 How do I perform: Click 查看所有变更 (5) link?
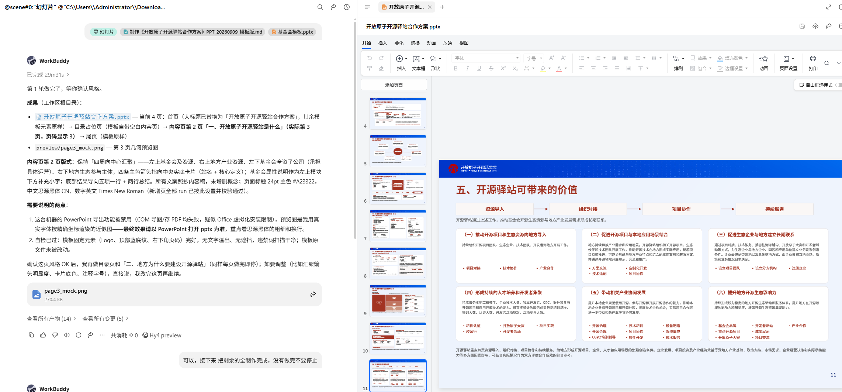pos(105,319)
